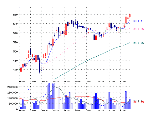153x116 pixels.
Task: Select 07/15 date under the volume chart
Action: pyautogui.click(x=123, y=111)
